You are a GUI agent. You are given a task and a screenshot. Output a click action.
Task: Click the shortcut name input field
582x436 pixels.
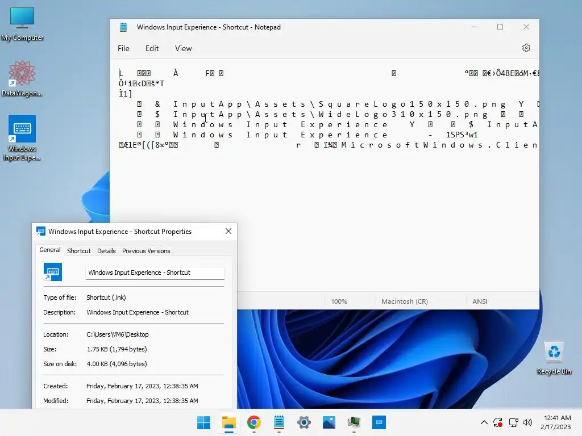155,273
